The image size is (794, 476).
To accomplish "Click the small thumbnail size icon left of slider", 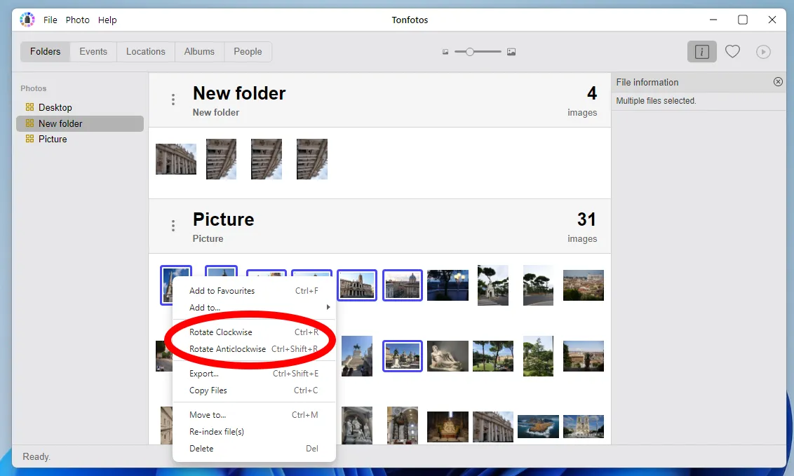I will tap(445, 51).
